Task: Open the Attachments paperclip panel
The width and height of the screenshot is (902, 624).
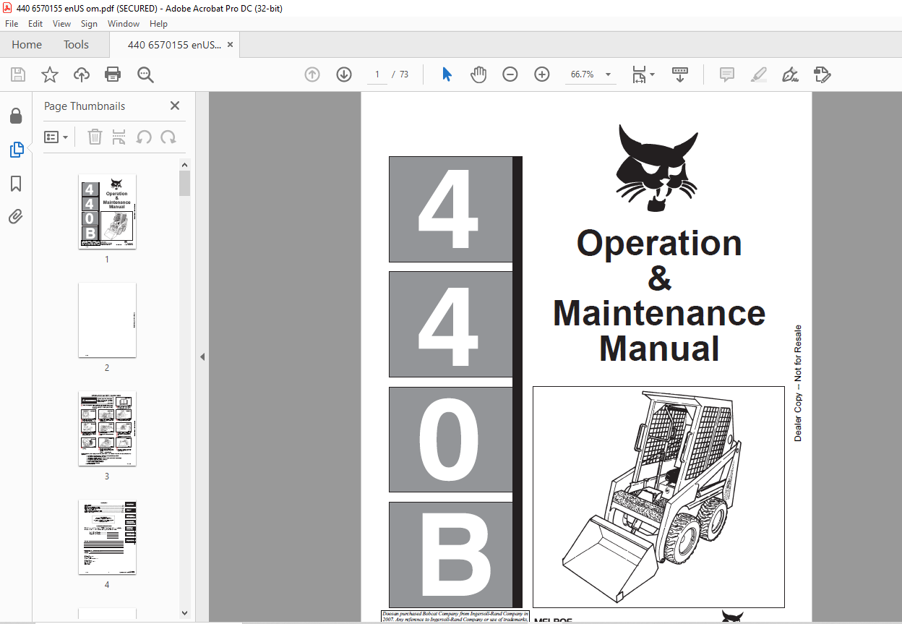Action: (x=16, y=217)
